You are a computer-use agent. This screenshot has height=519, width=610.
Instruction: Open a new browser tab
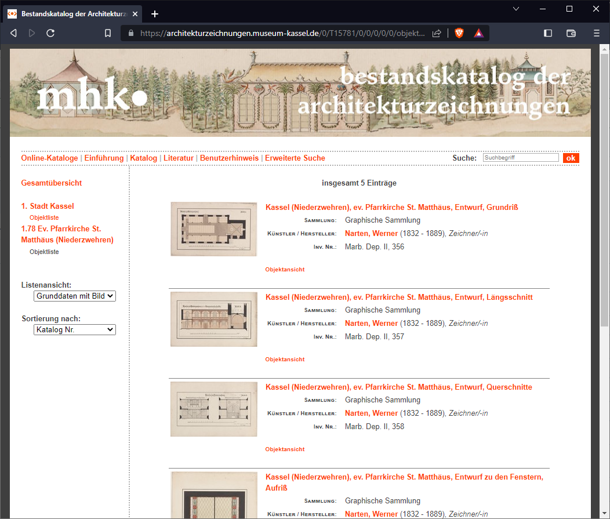(155, 14)
